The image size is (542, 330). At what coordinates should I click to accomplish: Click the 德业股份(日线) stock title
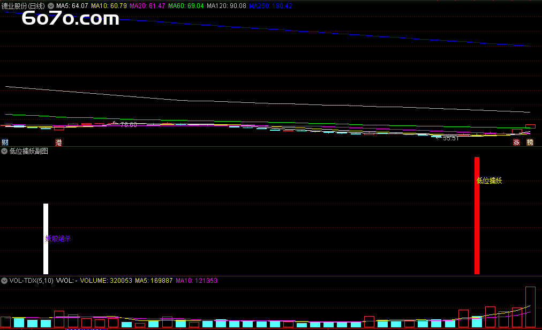24,5
